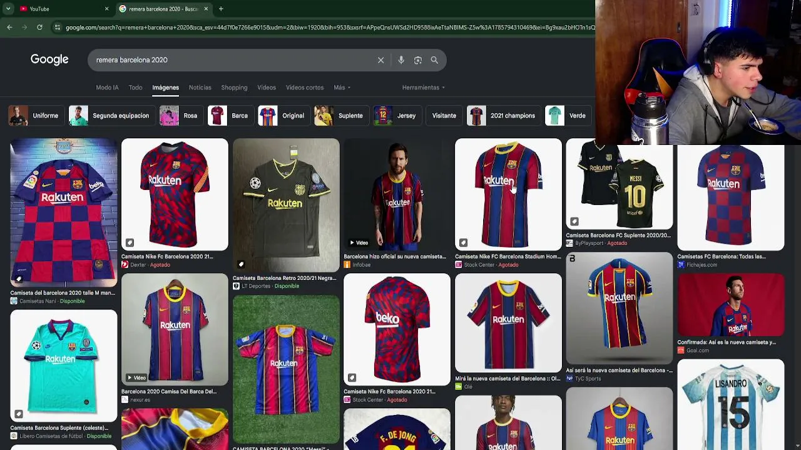Open a new browser tab

coord(221,9)
